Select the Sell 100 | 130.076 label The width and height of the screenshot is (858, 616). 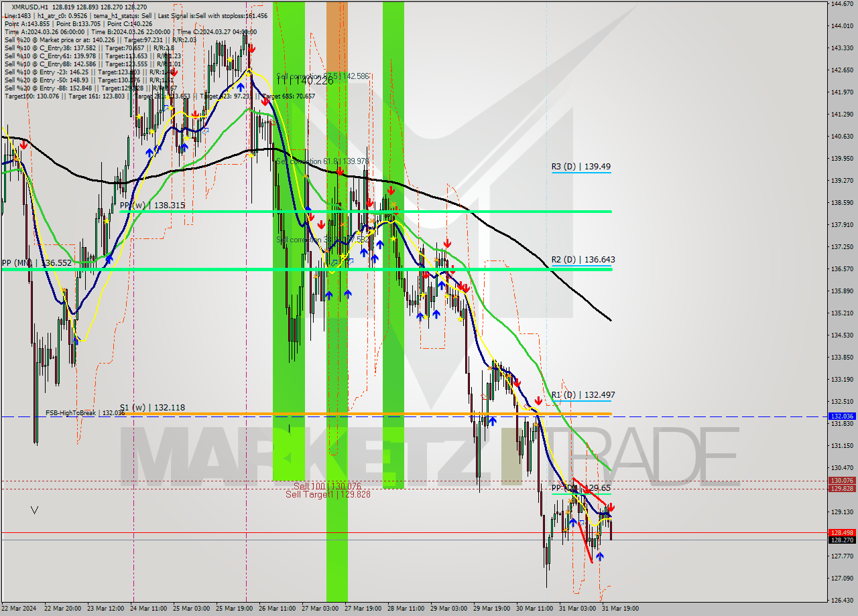(x=327, y=486)
